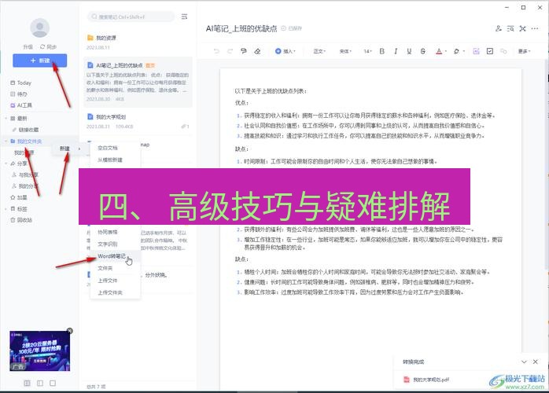
Task: Toggle italic formatting
Action: pos(396,51)
